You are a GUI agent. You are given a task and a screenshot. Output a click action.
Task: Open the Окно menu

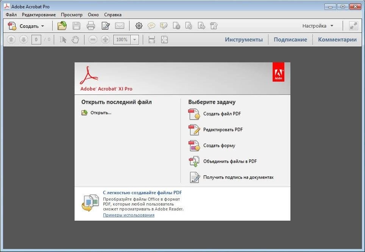point(94,15)
